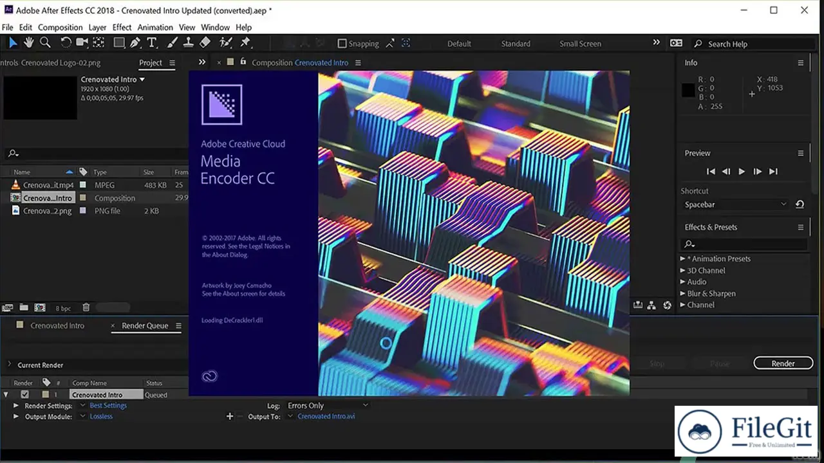Open the File menu
The height and width of the screenshot is (463, 824).
tap(8, 28)
